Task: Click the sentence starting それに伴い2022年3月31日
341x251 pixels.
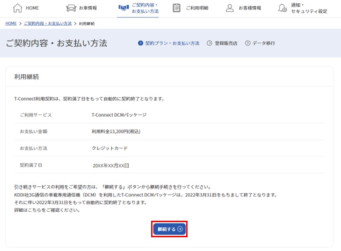Action: pyautogui.click(x=81, y=203)
